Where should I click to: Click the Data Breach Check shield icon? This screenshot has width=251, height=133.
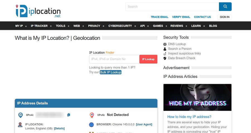pos(165,58)
